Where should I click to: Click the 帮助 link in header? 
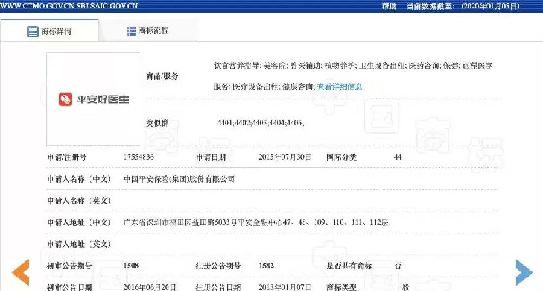click(389, 6)
